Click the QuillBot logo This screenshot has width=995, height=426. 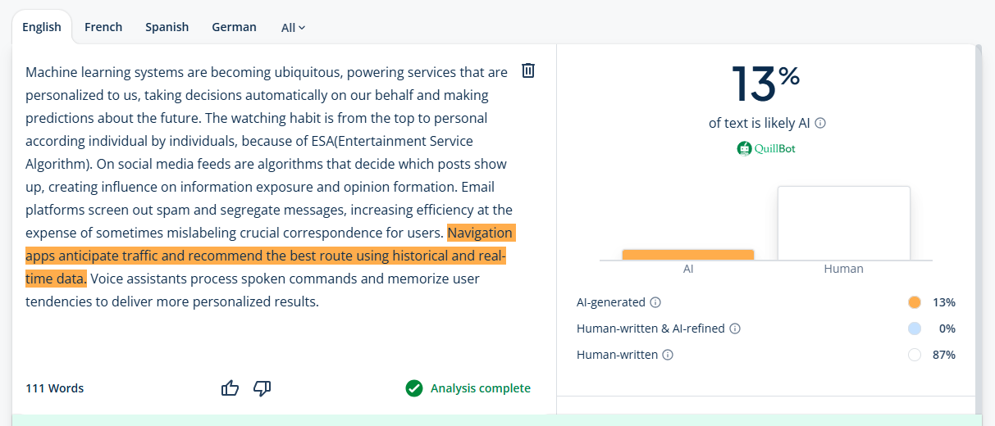tap(766, 148)
